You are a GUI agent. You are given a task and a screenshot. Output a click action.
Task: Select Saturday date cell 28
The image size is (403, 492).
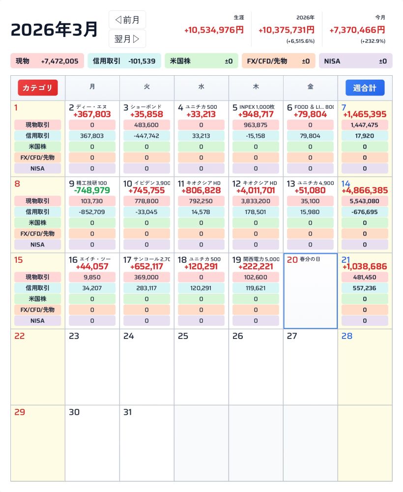pyautogui.click(x=365, y=367)
